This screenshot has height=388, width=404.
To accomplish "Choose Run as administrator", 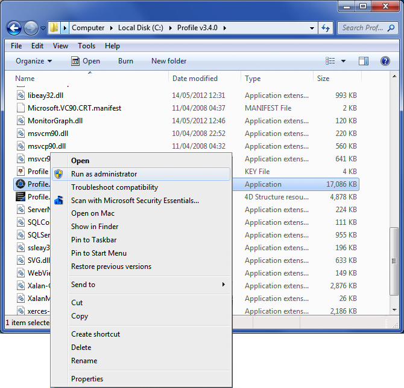I will 141,174.
